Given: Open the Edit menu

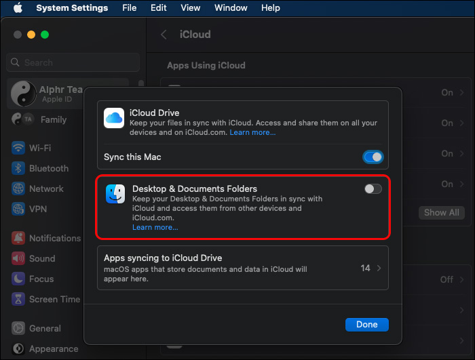Looking at the screenshot, I should point(158,8).
